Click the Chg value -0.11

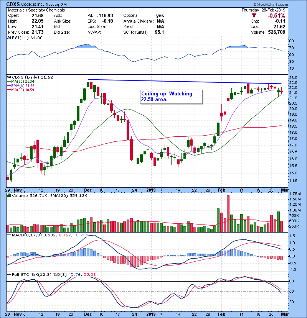coord(280,21)
